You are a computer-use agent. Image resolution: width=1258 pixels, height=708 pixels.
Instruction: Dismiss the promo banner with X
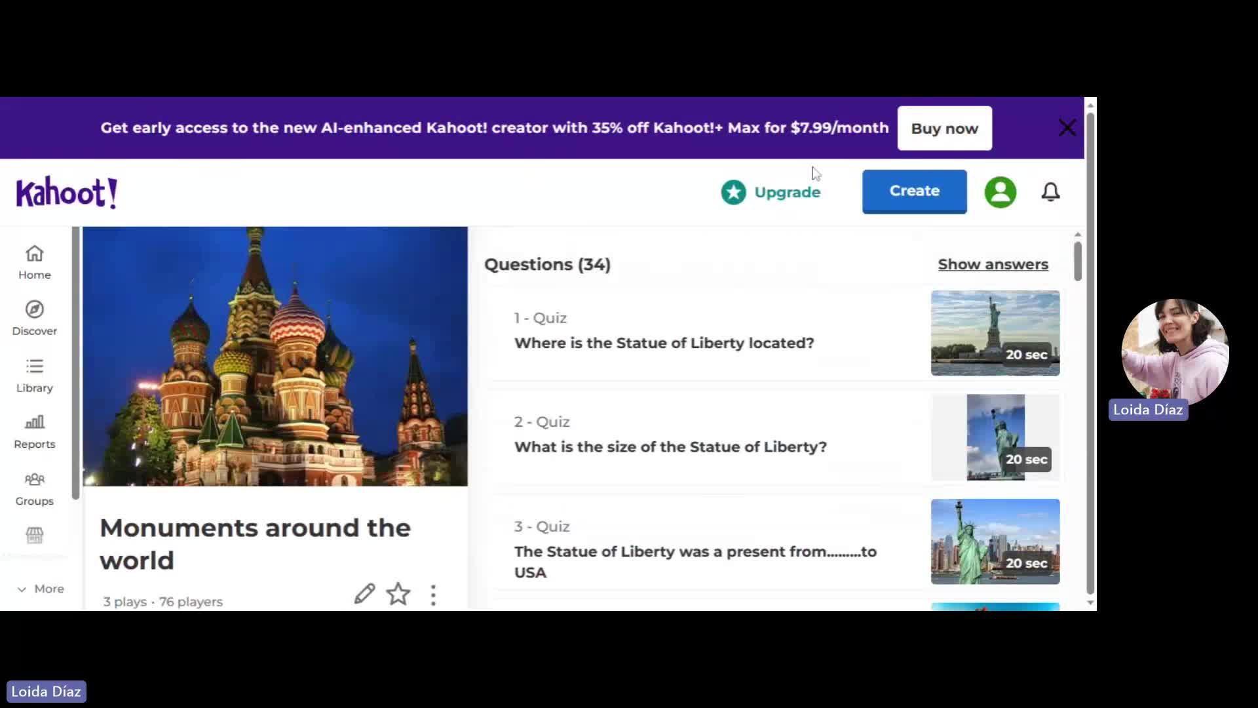point(1067,128)
